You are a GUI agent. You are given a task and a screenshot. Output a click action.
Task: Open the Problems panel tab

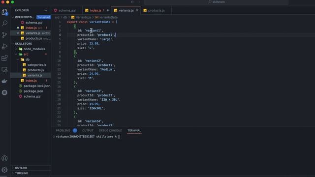point(63,130)
